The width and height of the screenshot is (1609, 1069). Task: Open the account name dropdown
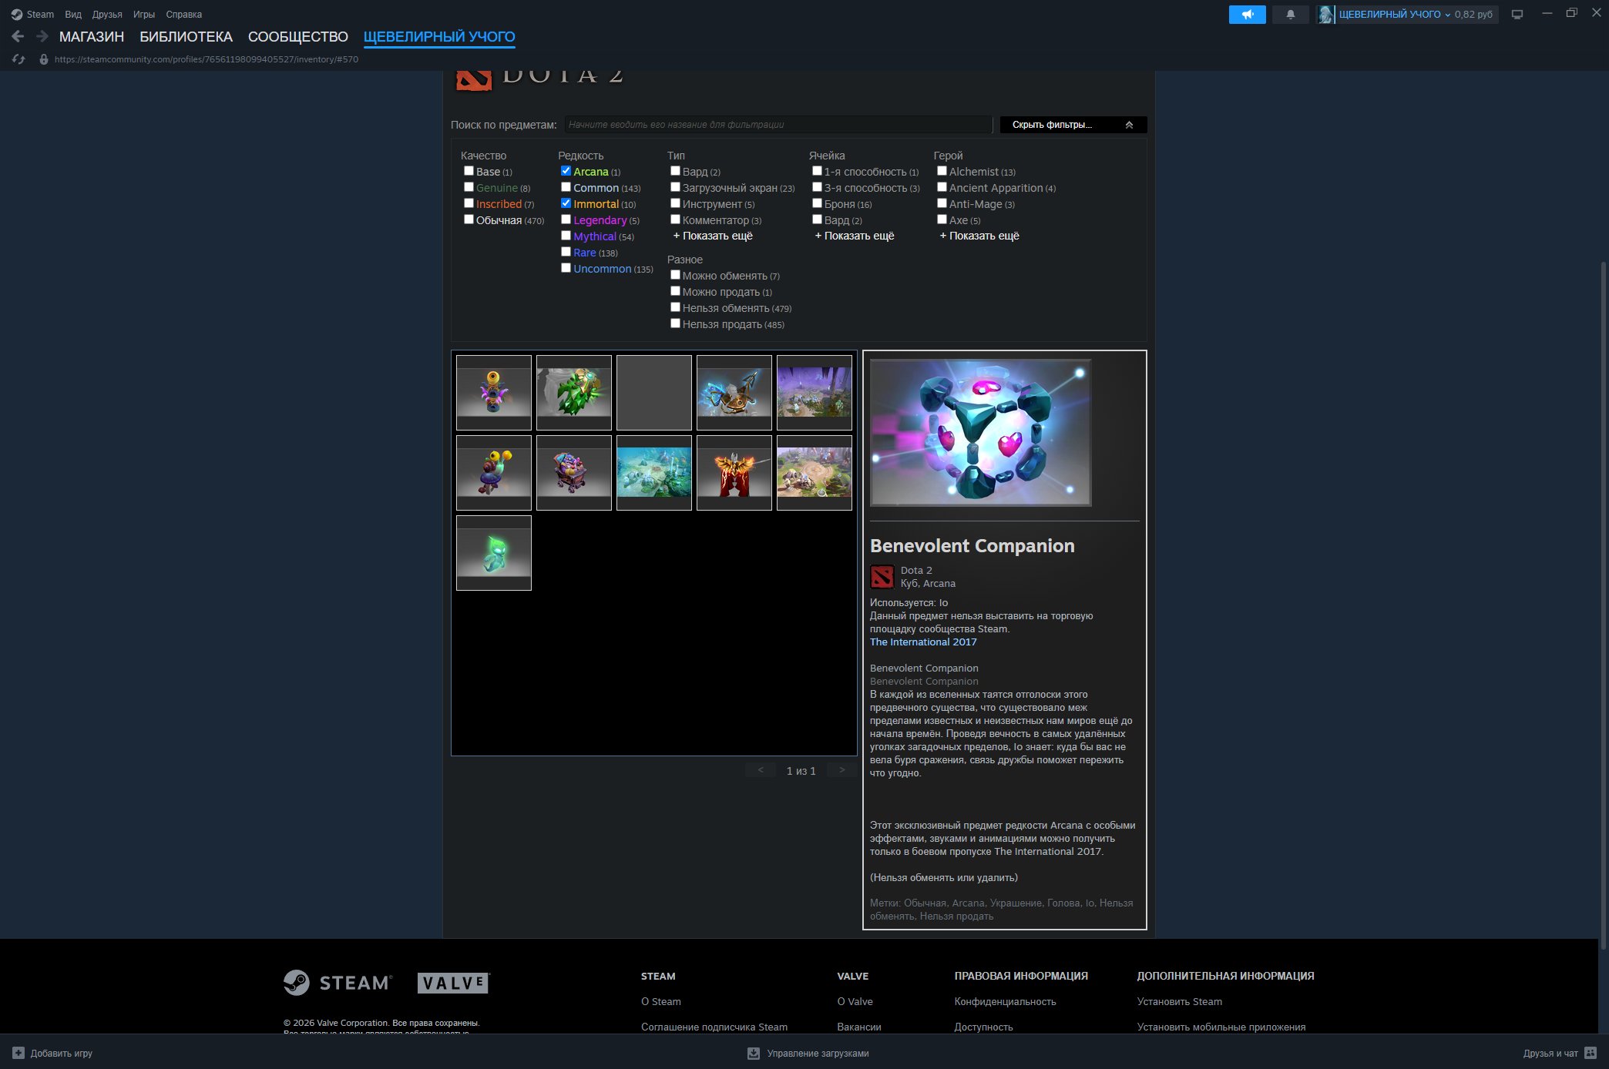(1394, 15)
